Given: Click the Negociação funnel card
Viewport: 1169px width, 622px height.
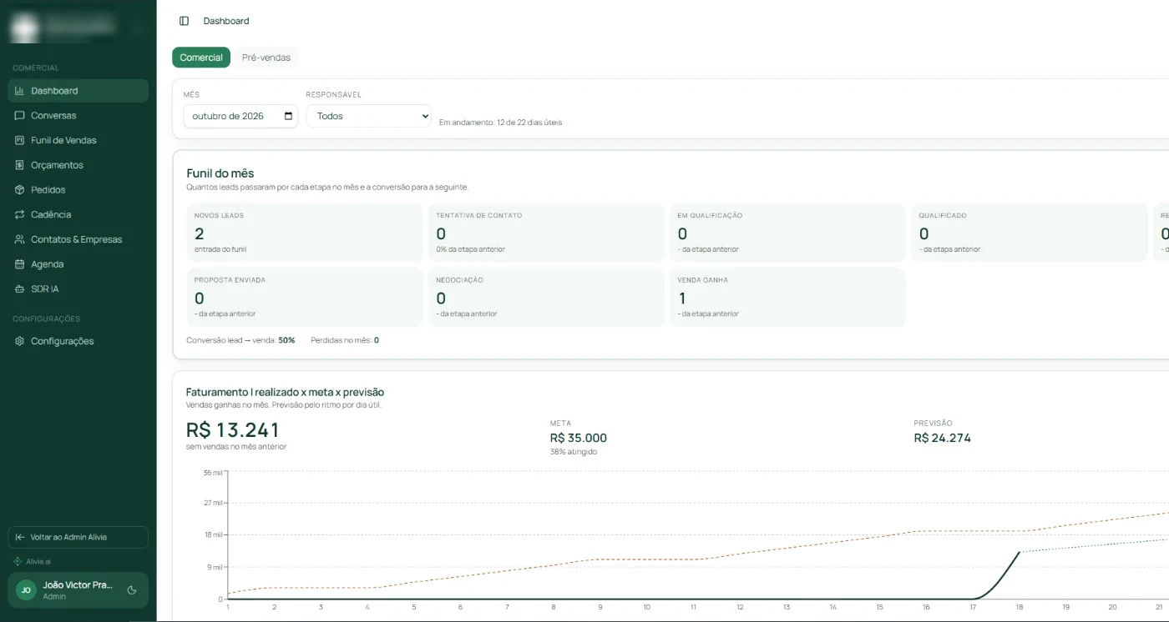Looking at the screenshot, I should coord(547,297).
